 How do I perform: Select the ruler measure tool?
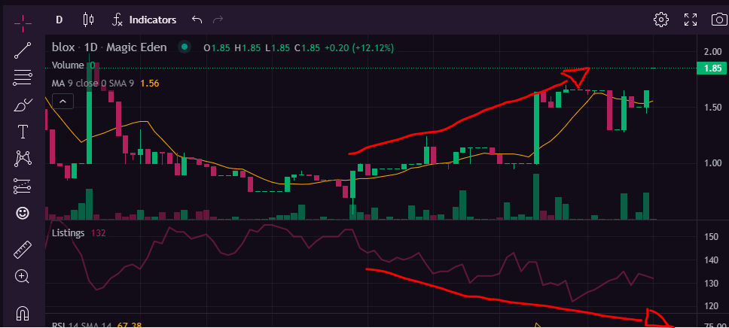23,250
